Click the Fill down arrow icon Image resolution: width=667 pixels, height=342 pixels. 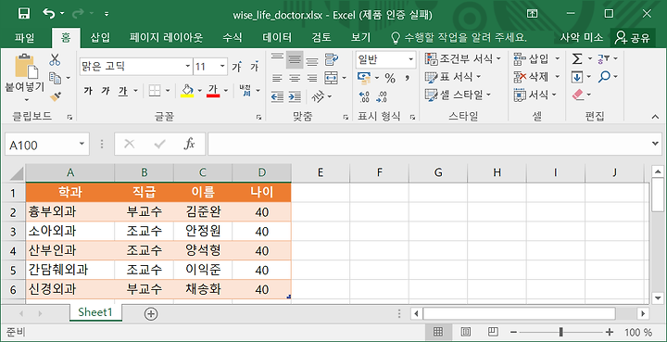click(577, 77)
